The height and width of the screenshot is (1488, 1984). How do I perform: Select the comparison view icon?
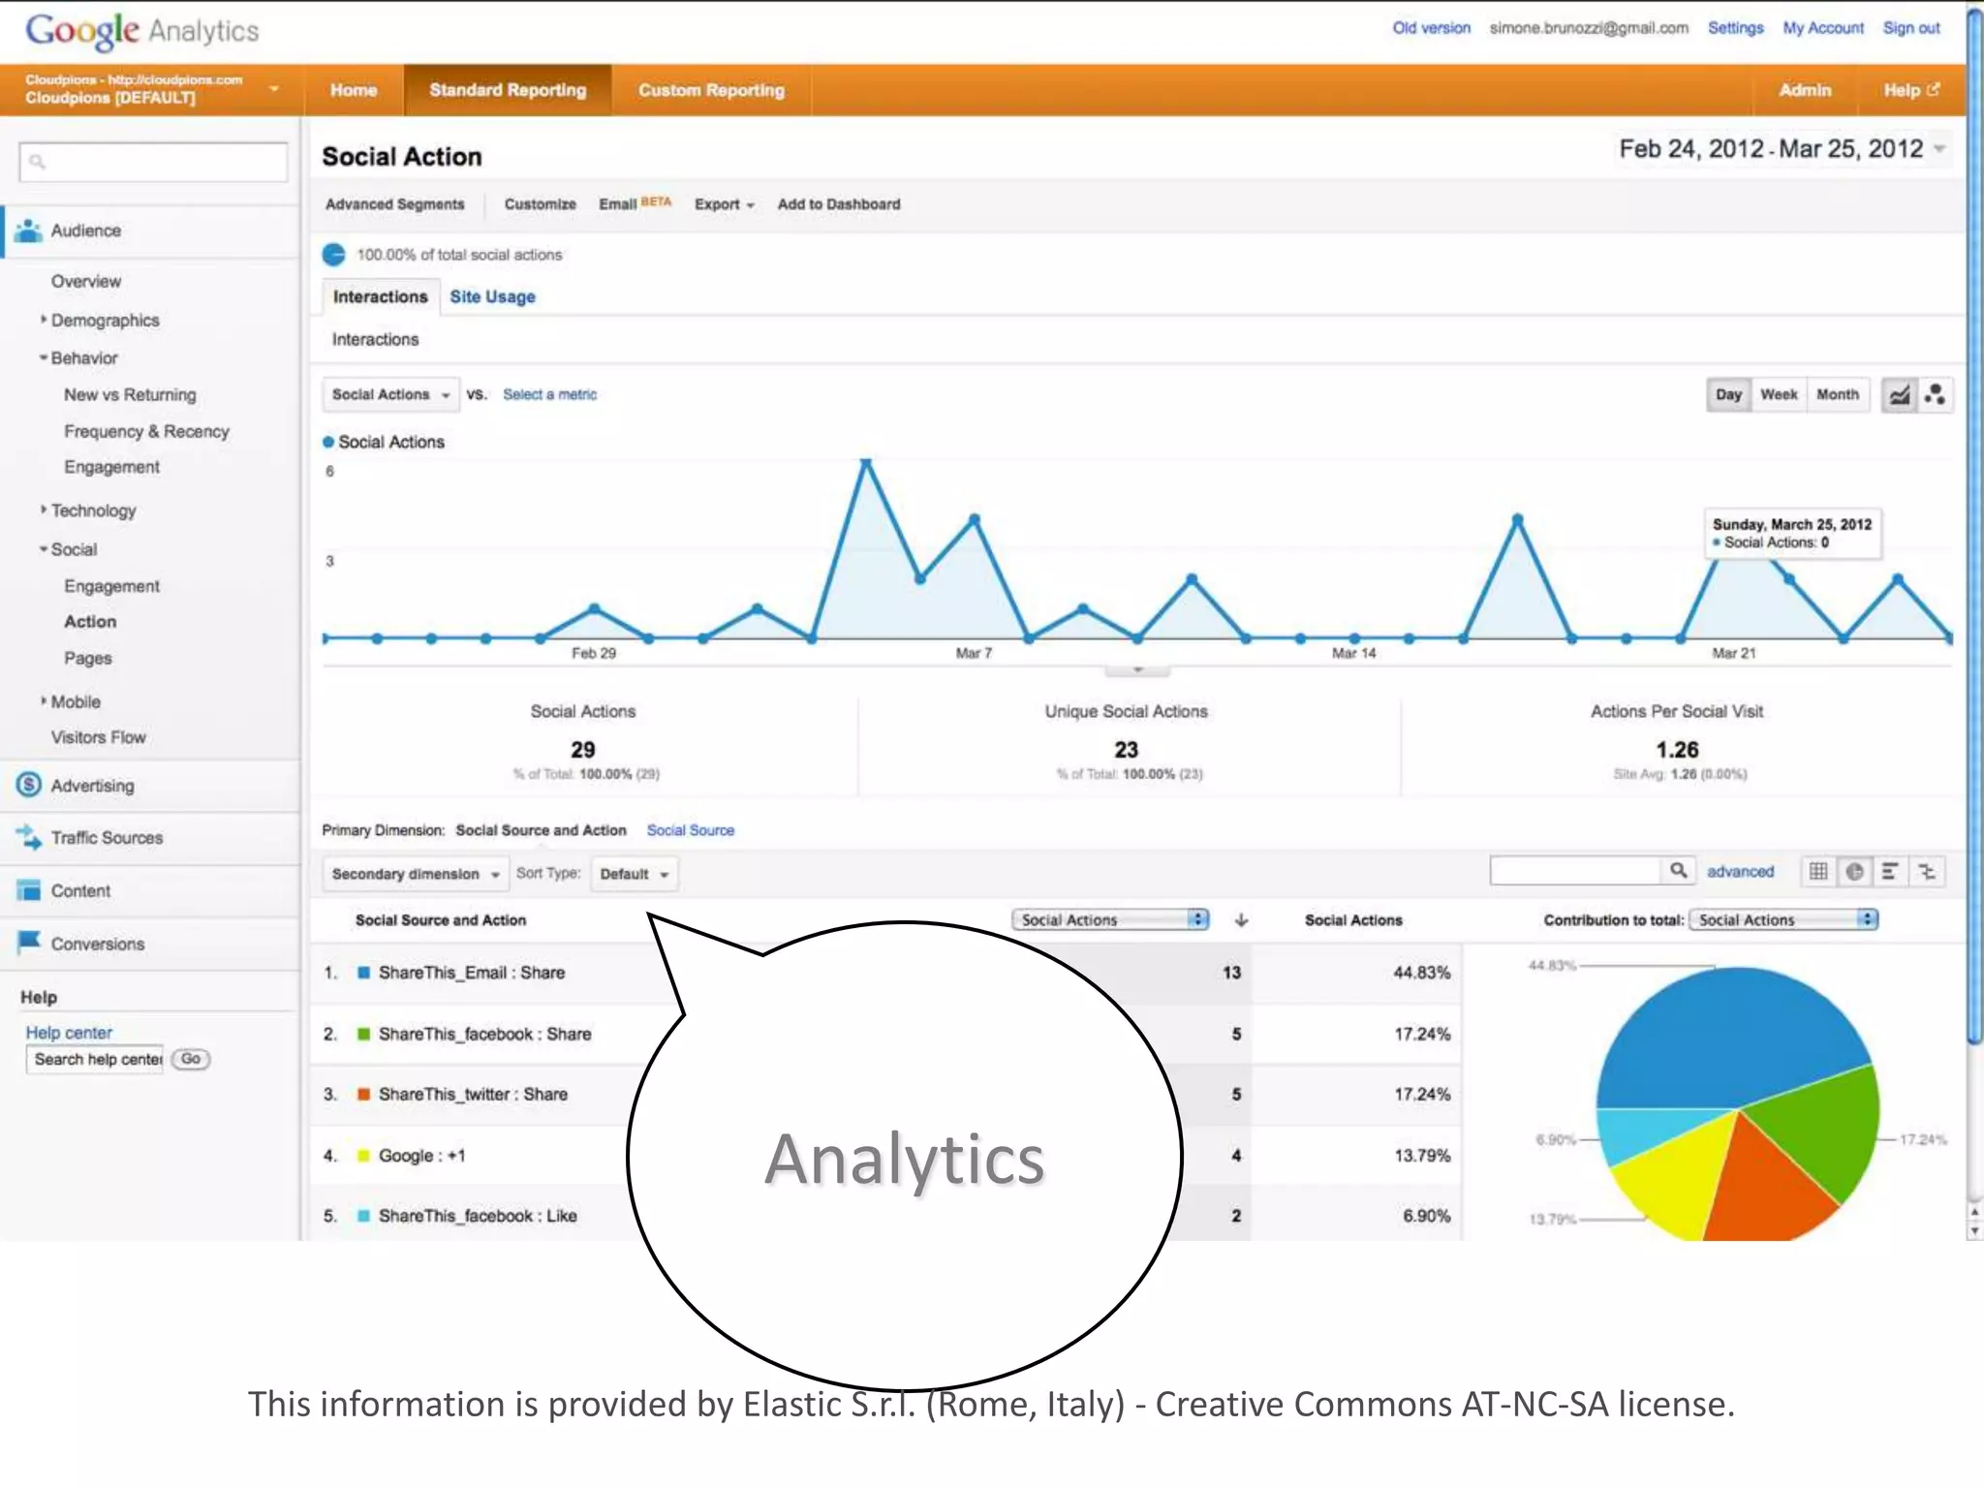click(x=1927, y=872)
